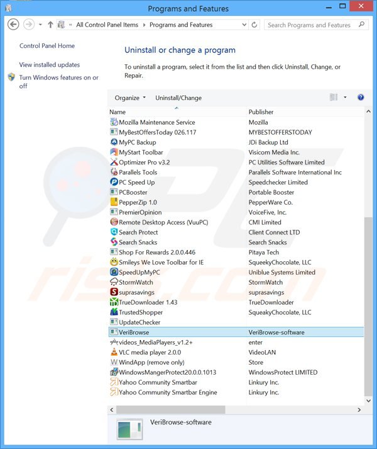Click the horizontal scrollbar left arrow

112,410
